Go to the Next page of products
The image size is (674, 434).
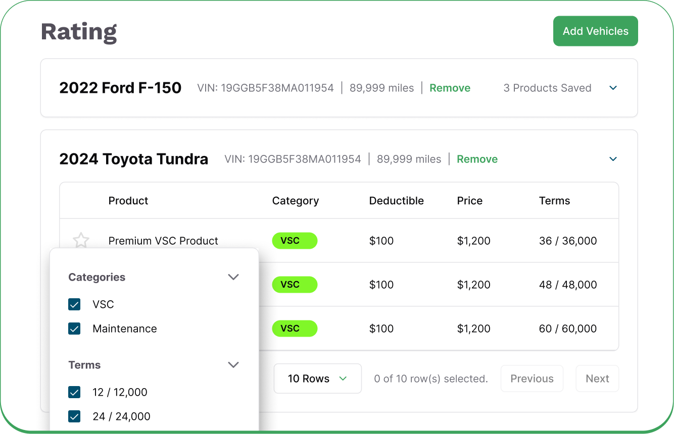(597, 378)
